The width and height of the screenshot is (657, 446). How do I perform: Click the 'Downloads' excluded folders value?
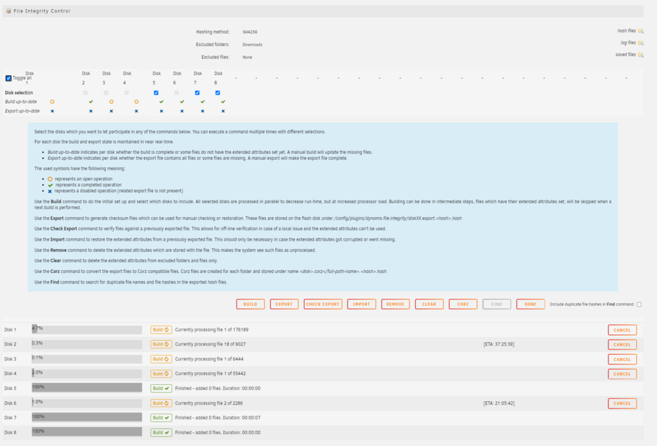pyautogui.click(x=252, y=45)
